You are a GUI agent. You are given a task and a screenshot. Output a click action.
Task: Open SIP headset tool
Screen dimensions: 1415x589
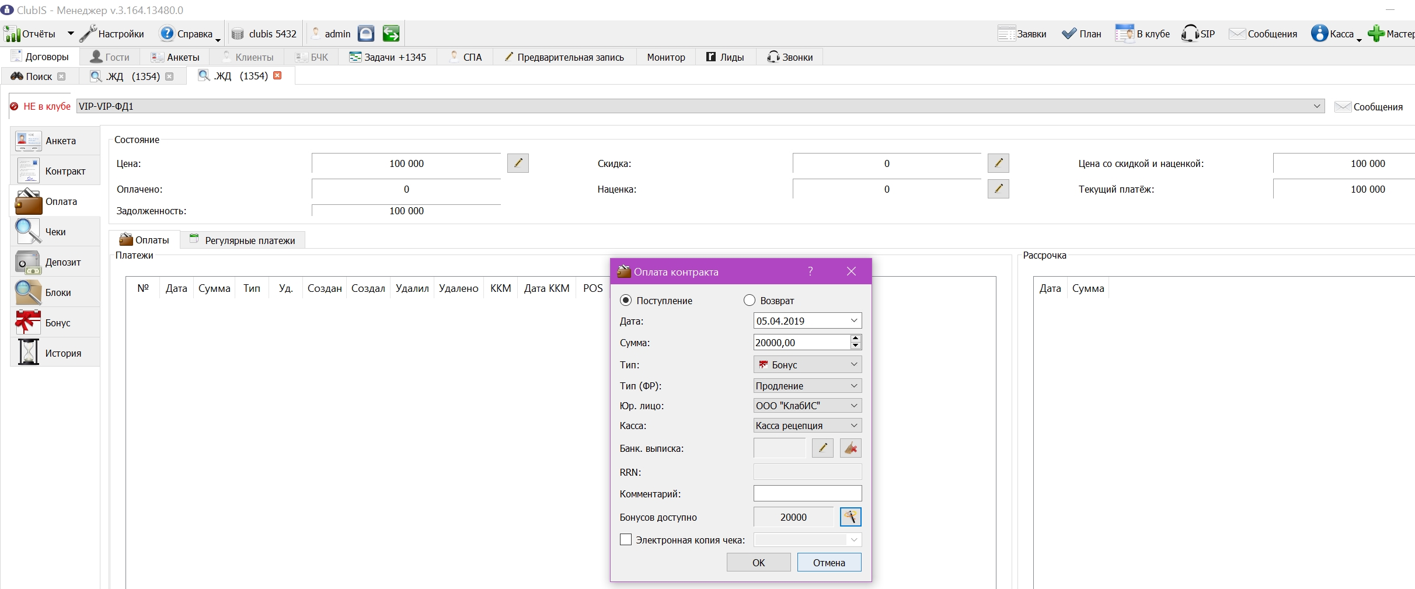[1198, 34]
